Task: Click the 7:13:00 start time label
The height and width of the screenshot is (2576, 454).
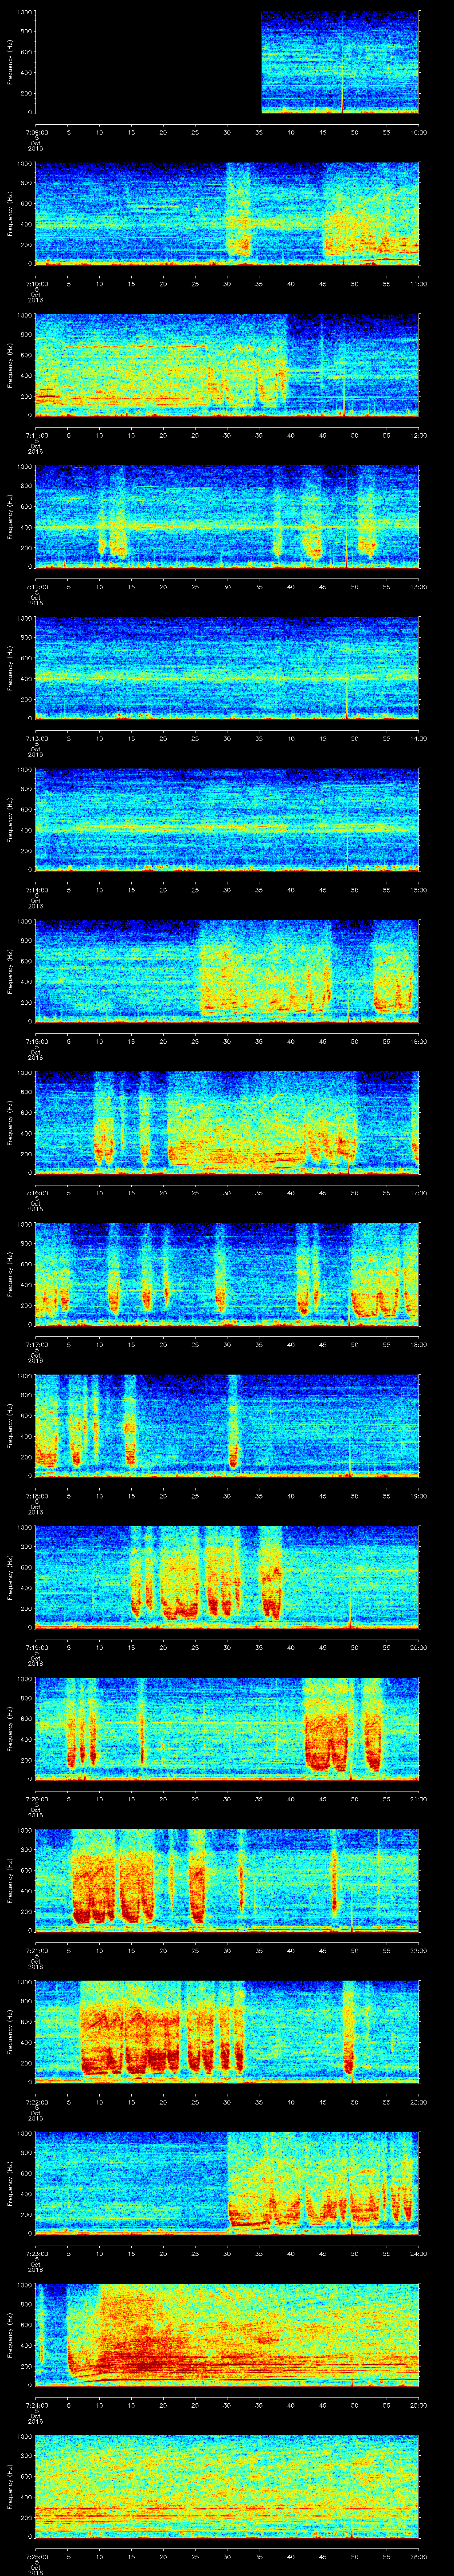Action: [x=36, y=737]
